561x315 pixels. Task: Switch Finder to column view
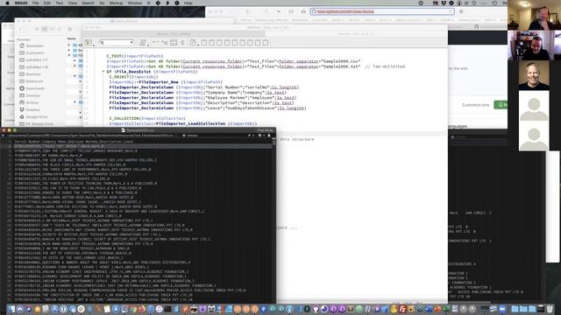click(x=52, y=29)
